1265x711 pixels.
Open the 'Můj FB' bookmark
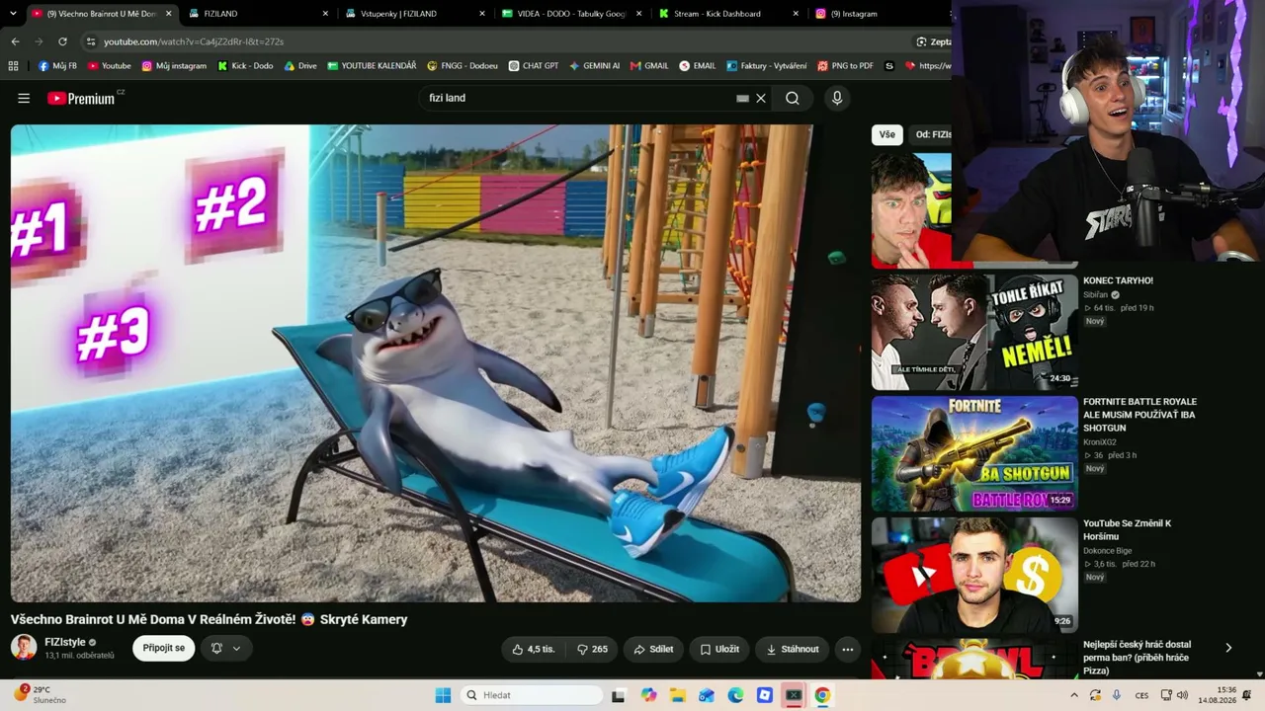(x=57, y=66)
